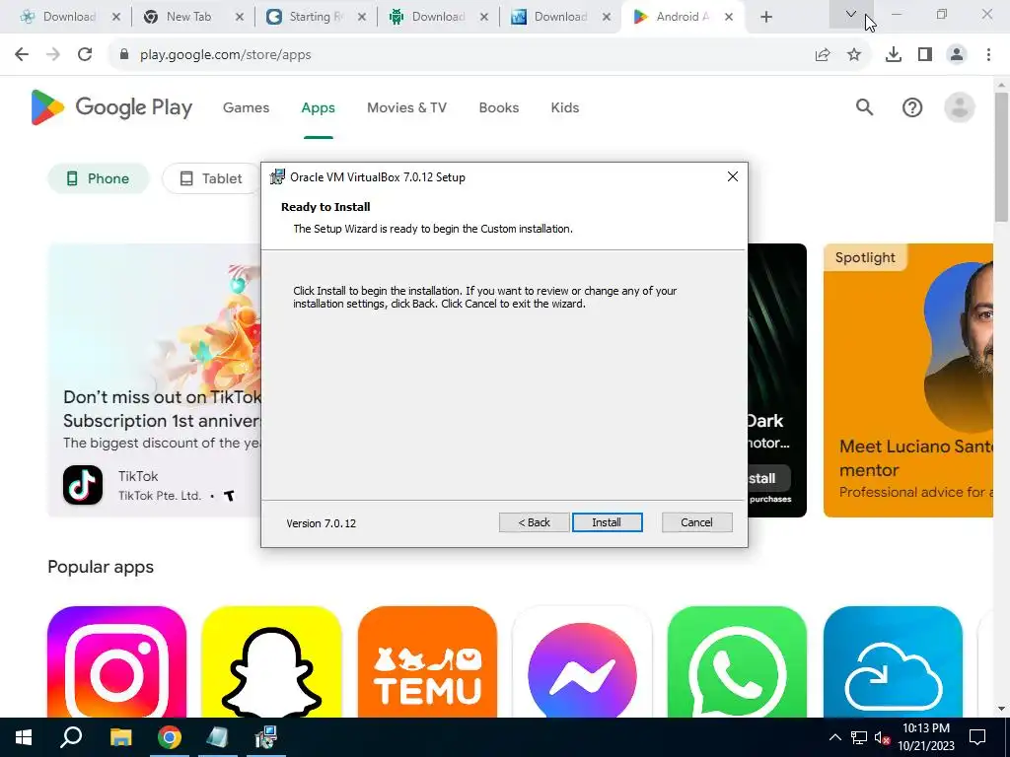Open a new browser tab with plus
This screenshot has height=757, width=1010.
pos(765,18)
